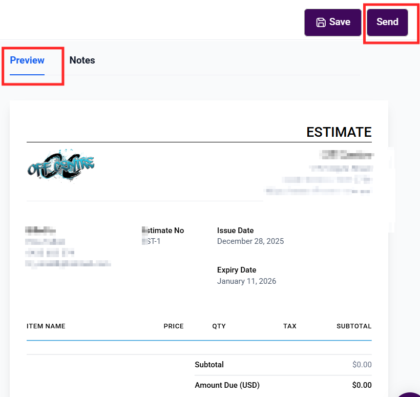Send the estimate

387,22
